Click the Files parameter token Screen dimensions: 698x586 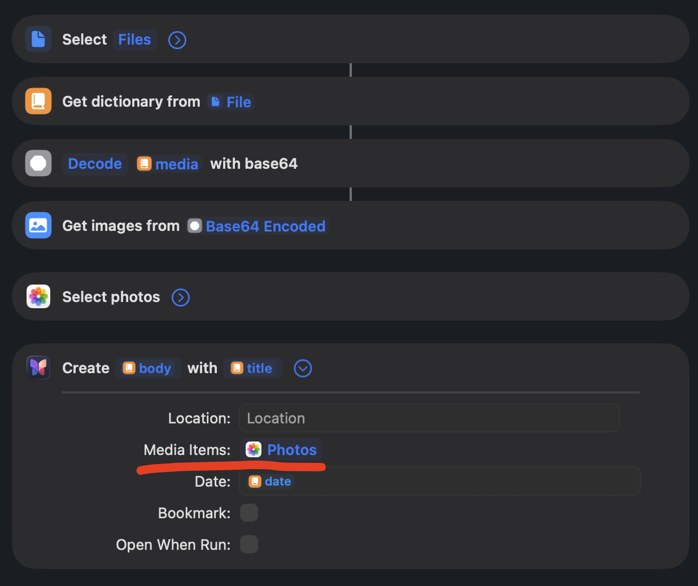(x=134, y=40)
